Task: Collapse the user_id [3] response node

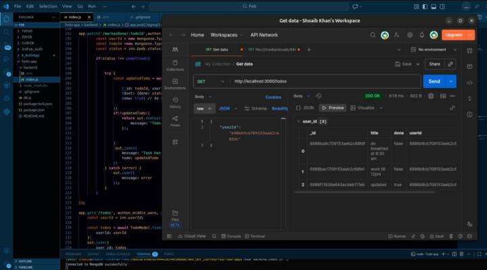Action: coord(298,122)
